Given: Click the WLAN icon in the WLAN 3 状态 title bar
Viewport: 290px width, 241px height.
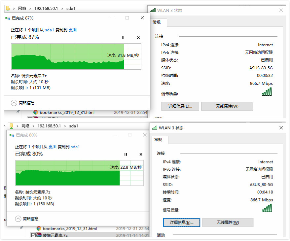Looking at the screenshot, I should coord(153,10).
